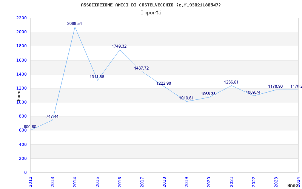The image size is (302, 189).
Task: Click the 1178.90 data label
Action: pos(276,86)
